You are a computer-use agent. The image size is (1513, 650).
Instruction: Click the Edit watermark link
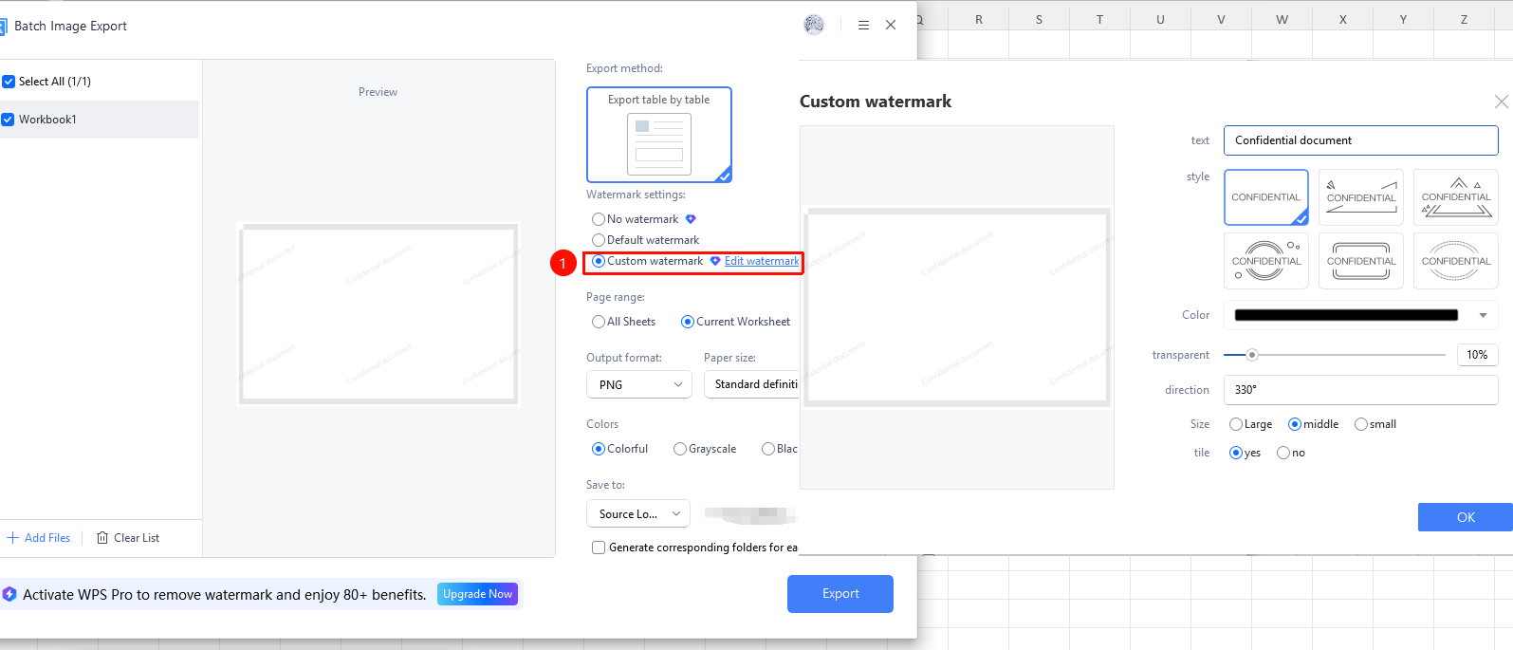[x=762, y=261]
